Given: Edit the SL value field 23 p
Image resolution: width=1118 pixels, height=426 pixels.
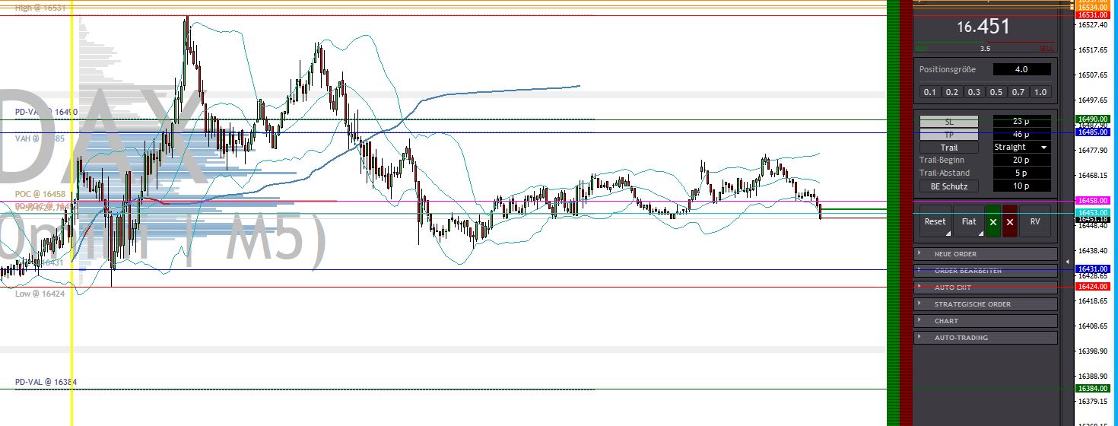Looking at the screenshot, I should (1021, 122).
